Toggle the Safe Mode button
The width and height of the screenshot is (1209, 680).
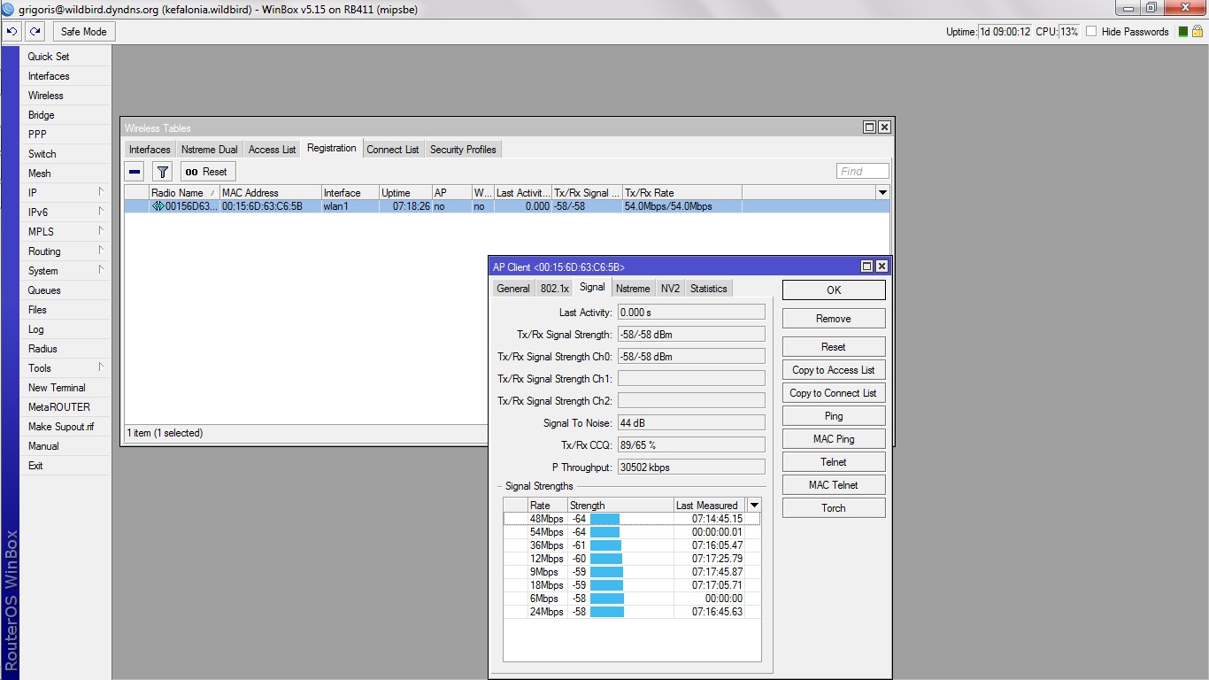84,32
